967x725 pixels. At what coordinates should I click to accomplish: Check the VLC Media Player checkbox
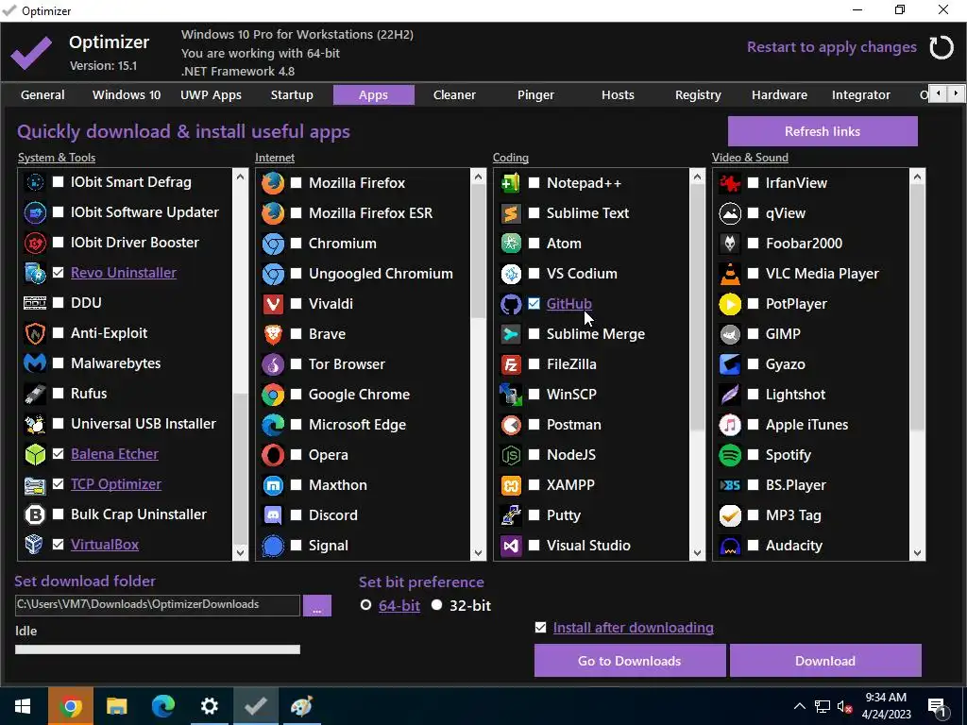point(753,274)
